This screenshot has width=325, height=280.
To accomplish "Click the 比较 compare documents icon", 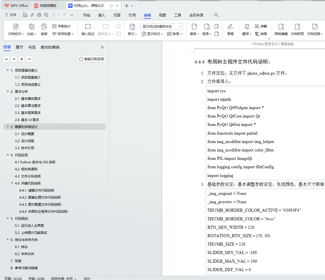I will coord(31,30).
